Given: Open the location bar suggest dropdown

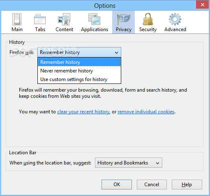Looking at the screenshot, I should [x=129, y=163].
